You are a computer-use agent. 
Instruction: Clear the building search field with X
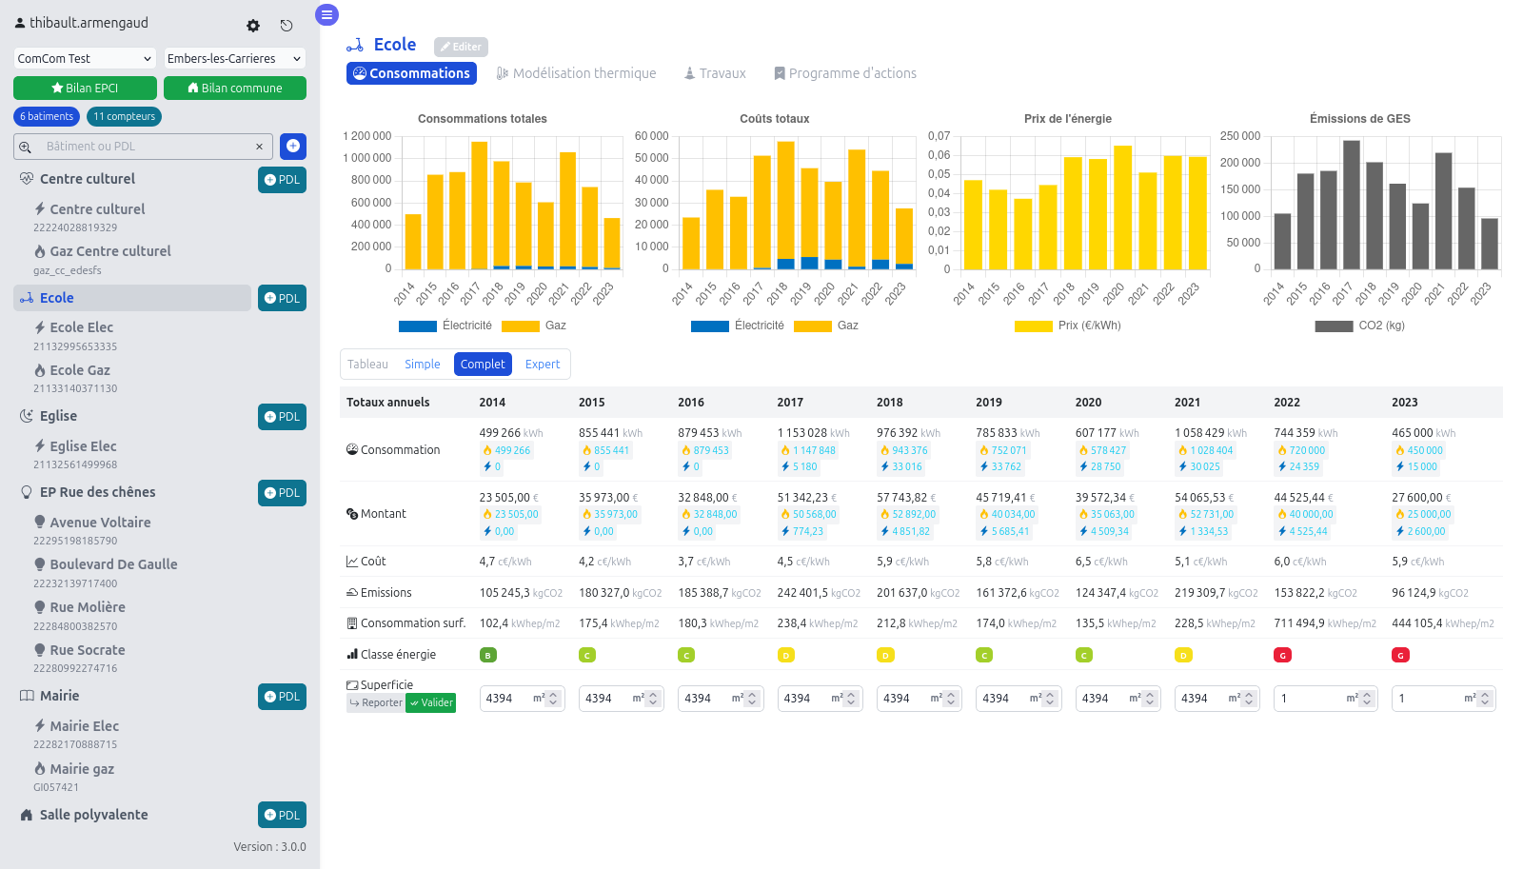click(259, 147)
